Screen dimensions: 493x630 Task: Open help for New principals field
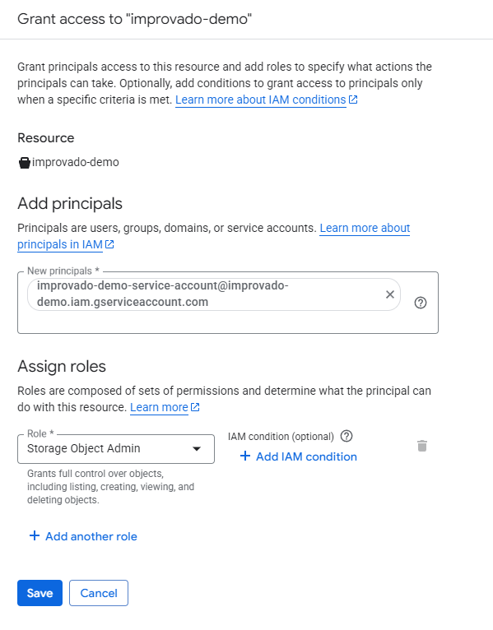[x=421, y=303]
